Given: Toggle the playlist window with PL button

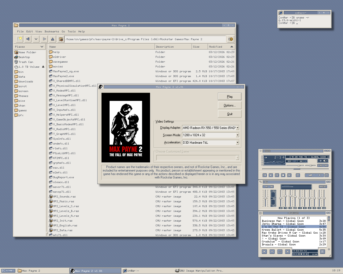Looking at the screenshot, I should tap(326, 166).
